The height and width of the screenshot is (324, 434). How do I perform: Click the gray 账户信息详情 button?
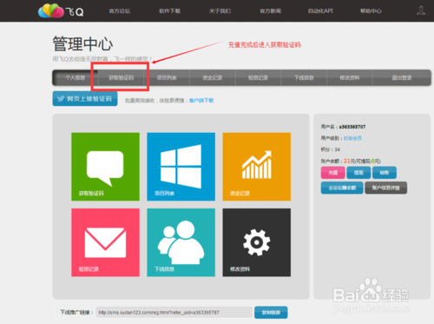click(385, 188)
